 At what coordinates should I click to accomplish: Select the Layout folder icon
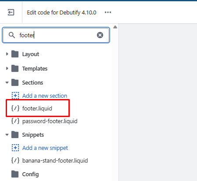15,54
